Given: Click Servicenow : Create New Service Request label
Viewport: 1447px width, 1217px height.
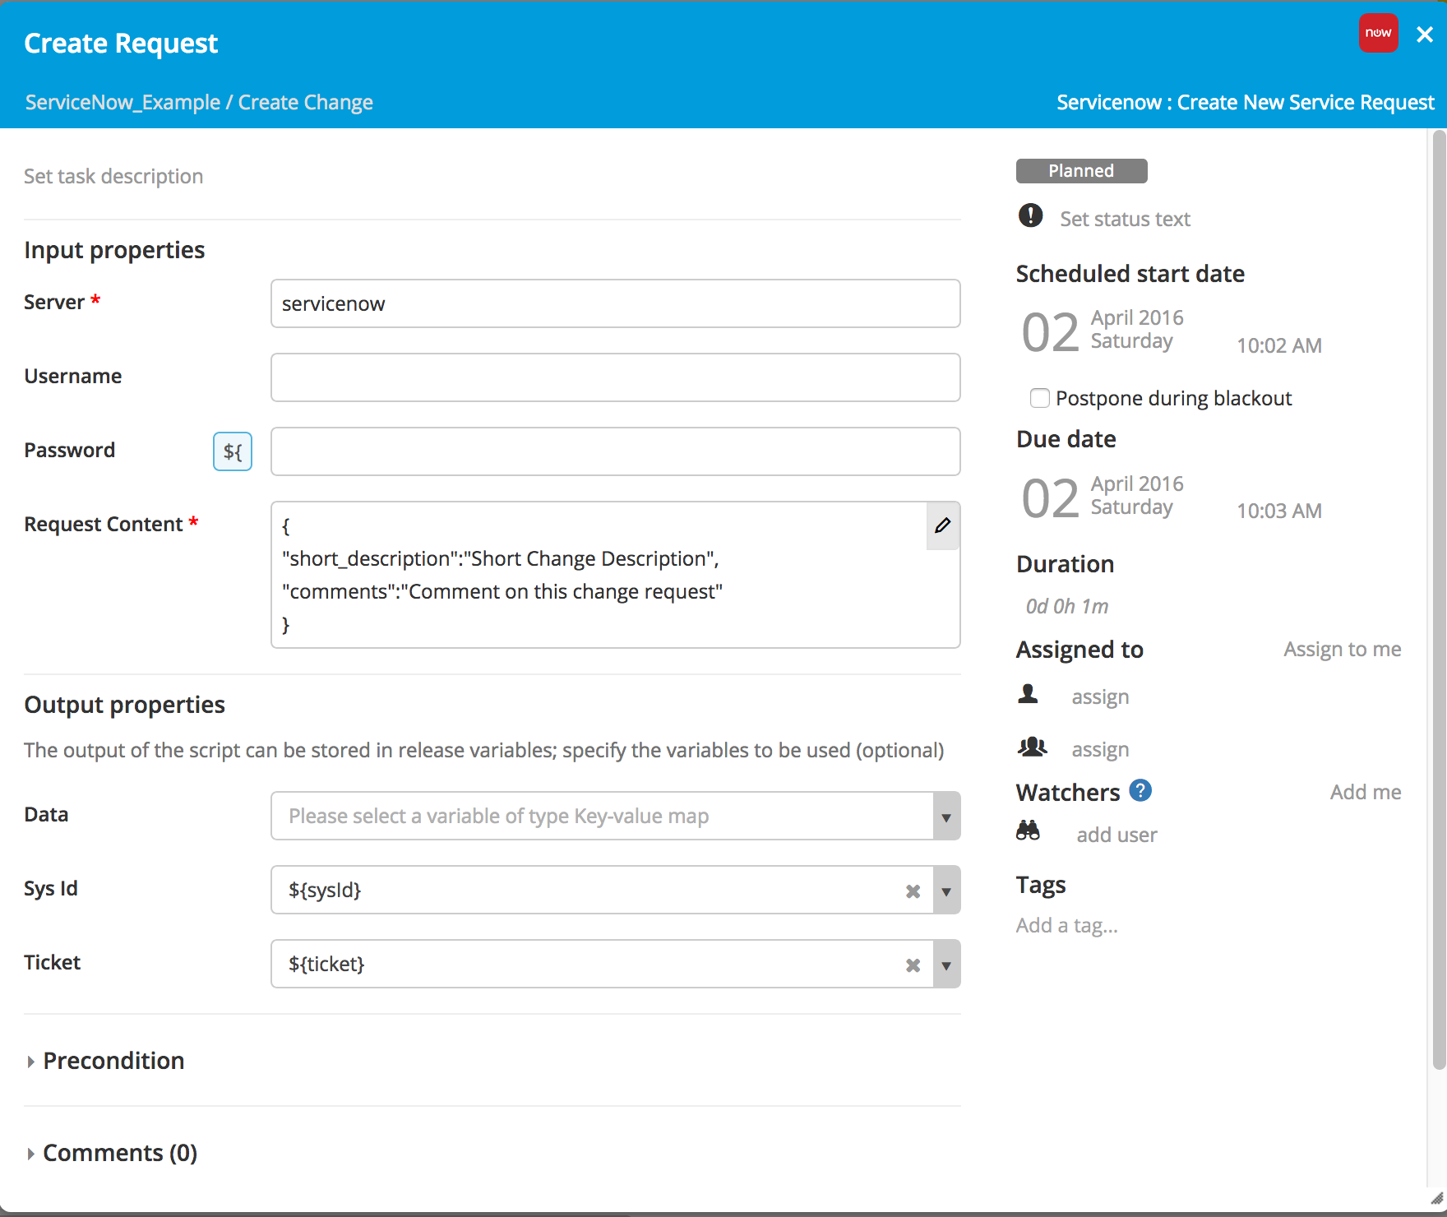Looking at the screenshot, I should tap(1246, 102).
